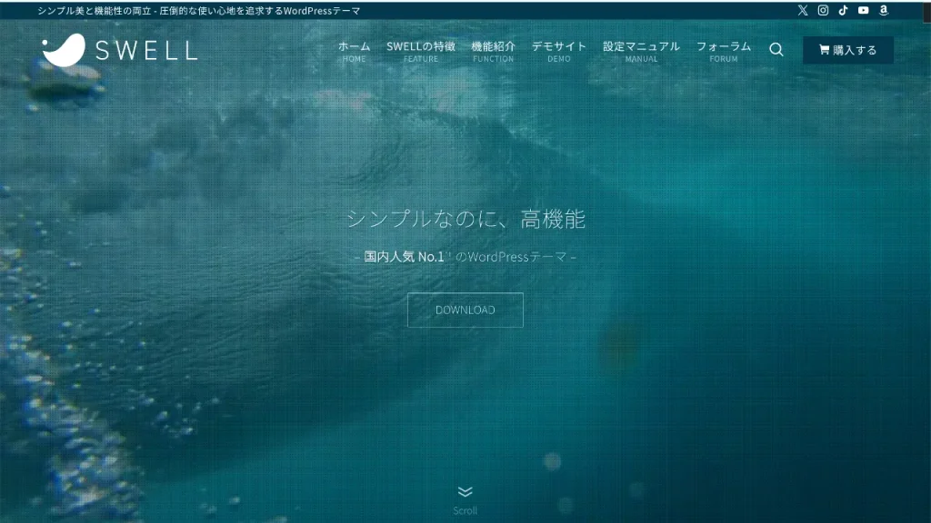Visit the TikTok icon link
This screenshot has height=523, width=931.
pyautogui.click(x=843, y=11)
